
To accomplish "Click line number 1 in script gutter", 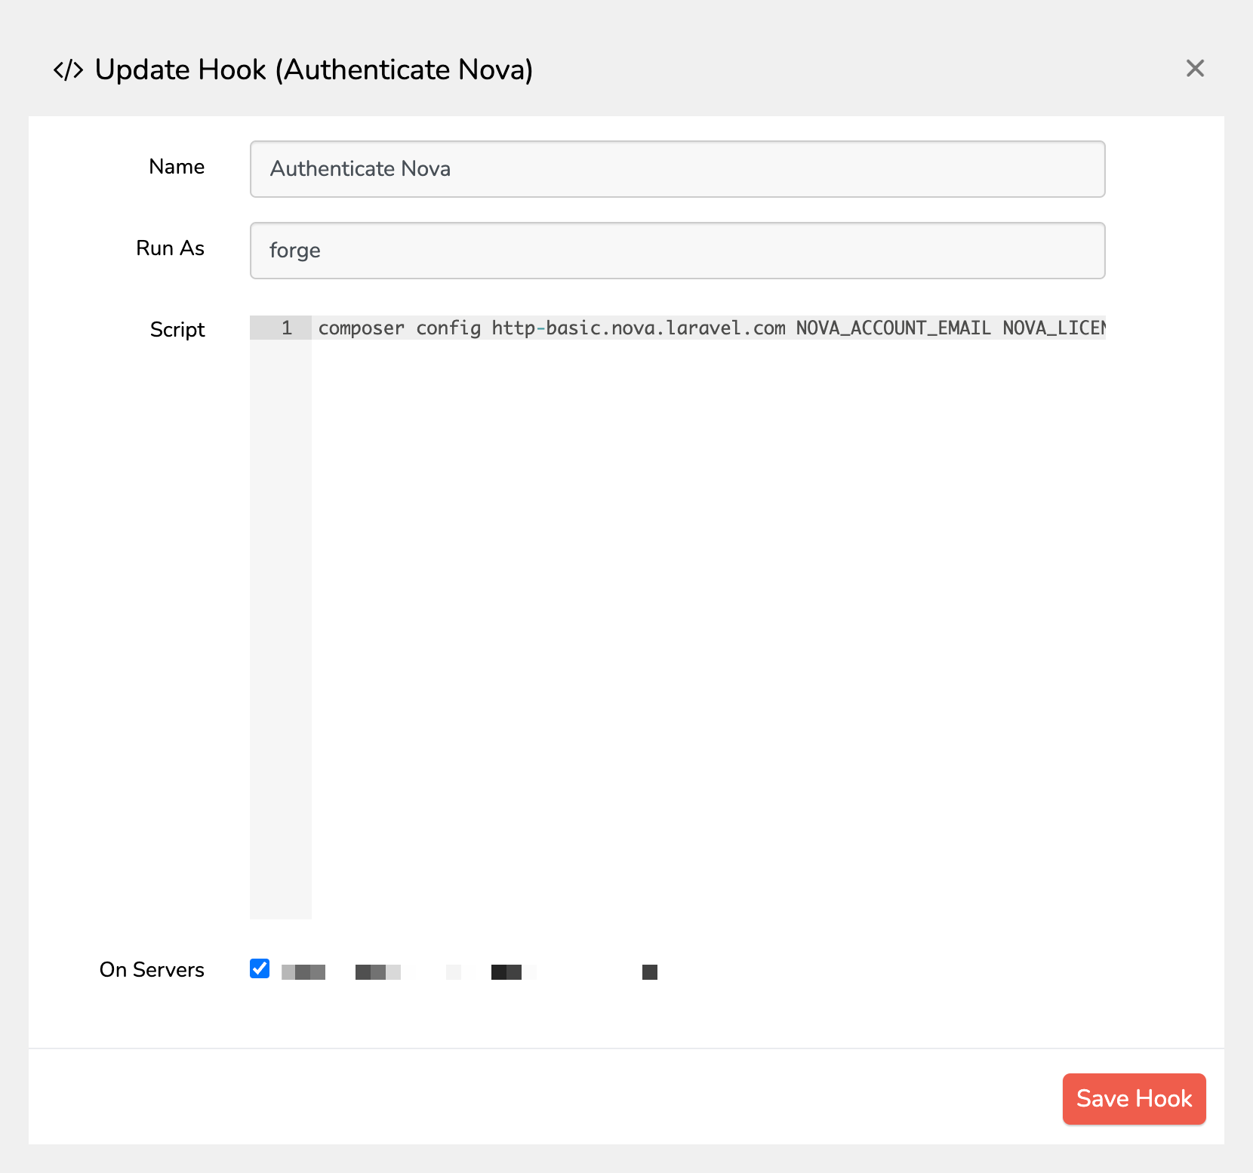I will 286,328.
